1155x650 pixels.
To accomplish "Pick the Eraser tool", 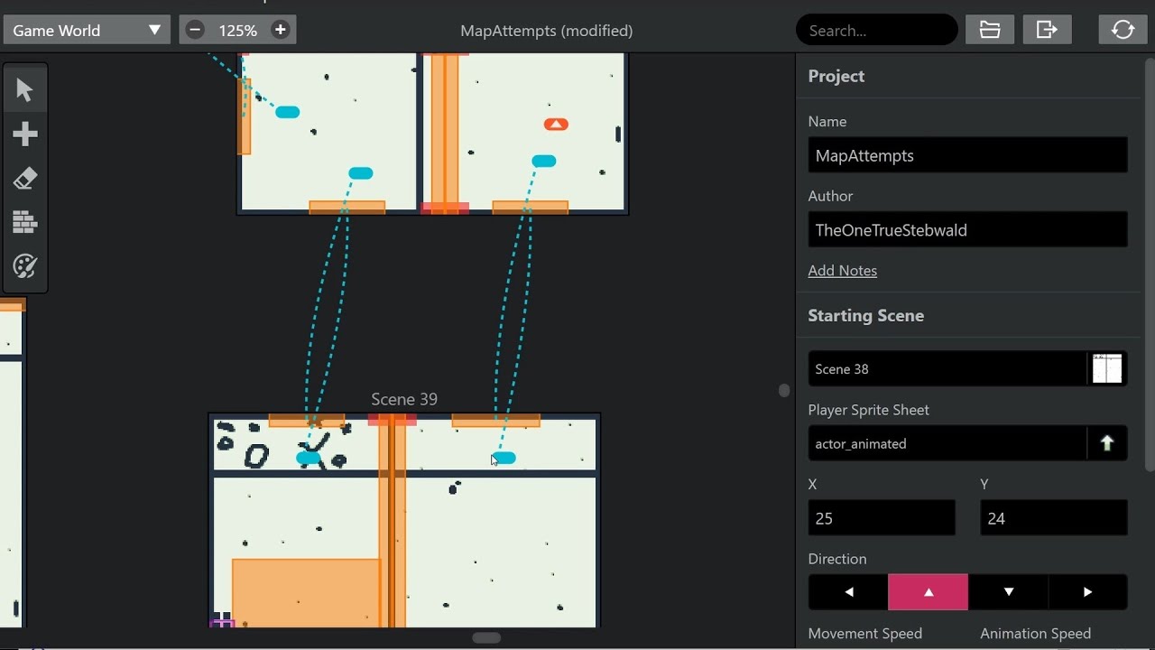I will (x=24, y=179).
